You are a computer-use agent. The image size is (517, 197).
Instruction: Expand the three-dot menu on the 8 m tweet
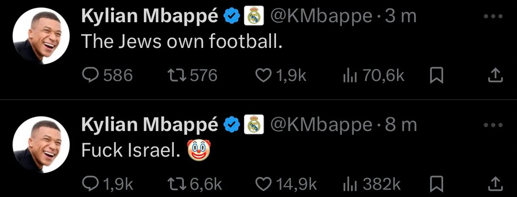click(493, 125)
